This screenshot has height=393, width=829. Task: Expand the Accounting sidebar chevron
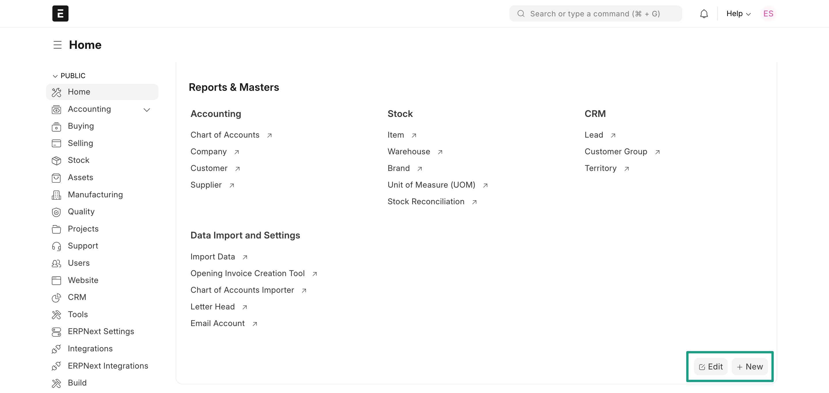click(147, 109)
